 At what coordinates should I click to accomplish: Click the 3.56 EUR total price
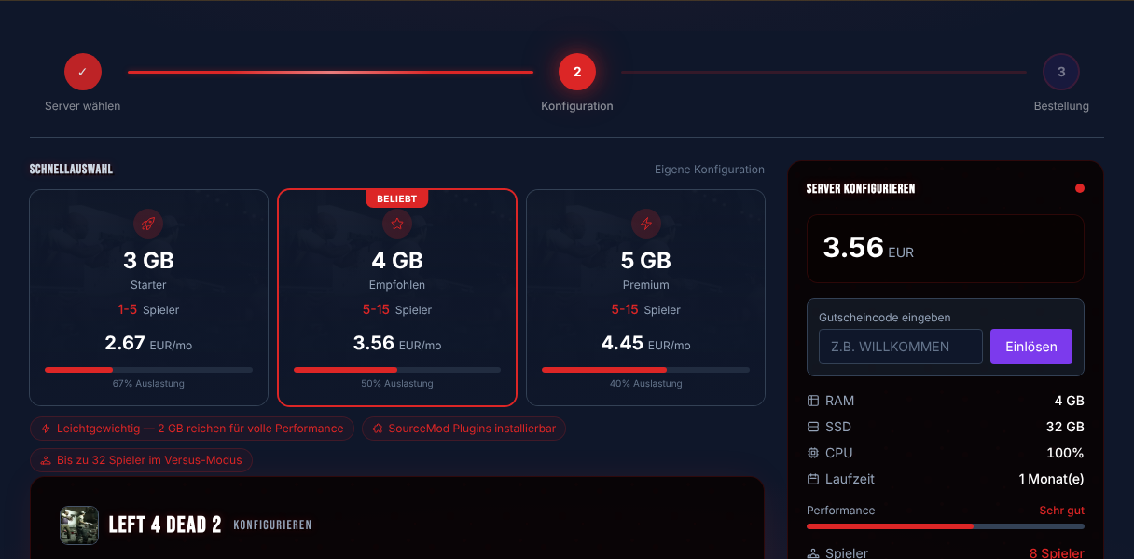point(868,248)
